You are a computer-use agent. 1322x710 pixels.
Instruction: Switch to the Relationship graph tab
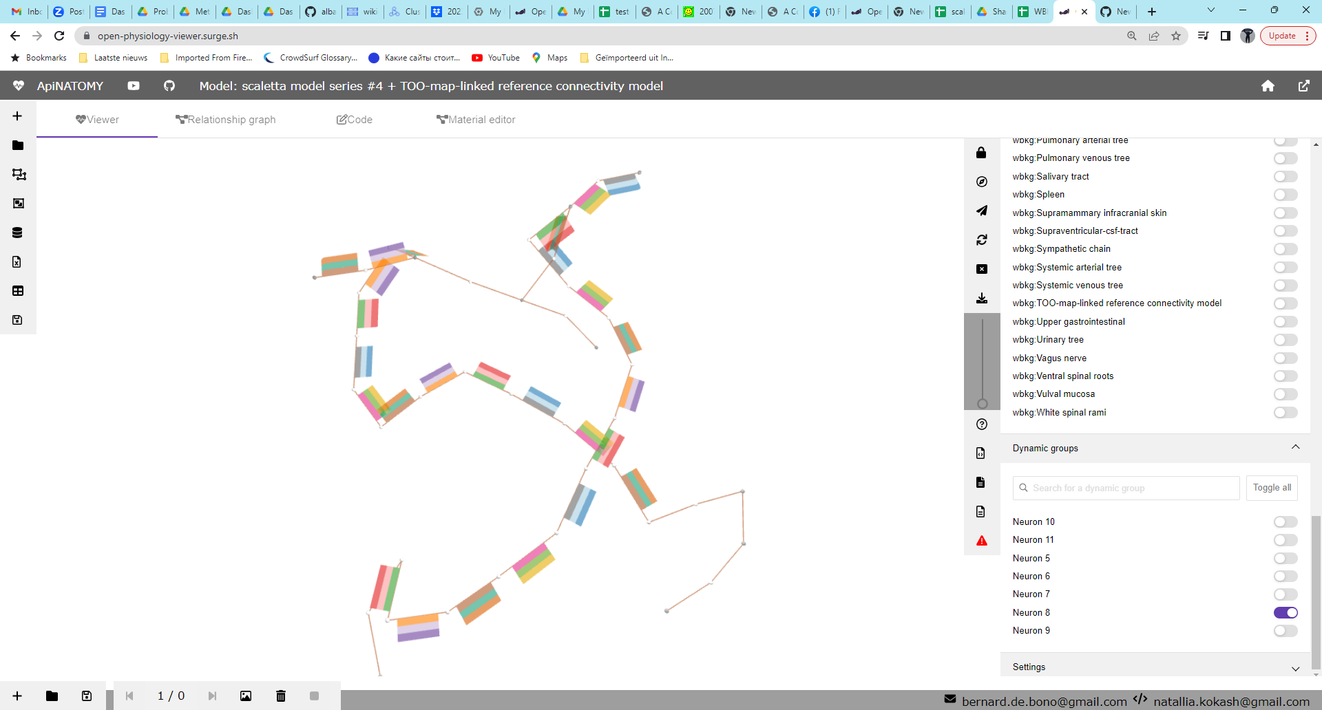click(226, 119)
